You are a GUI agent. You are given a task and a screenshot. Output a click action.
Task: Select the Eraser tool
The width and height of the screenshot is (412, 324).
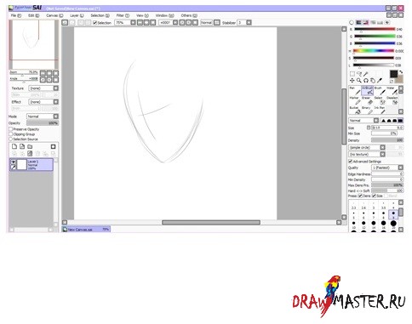[x=368, y=100]
